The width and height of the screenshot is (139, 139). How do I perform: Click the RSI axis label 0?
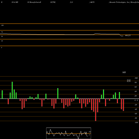click(1, 48)
